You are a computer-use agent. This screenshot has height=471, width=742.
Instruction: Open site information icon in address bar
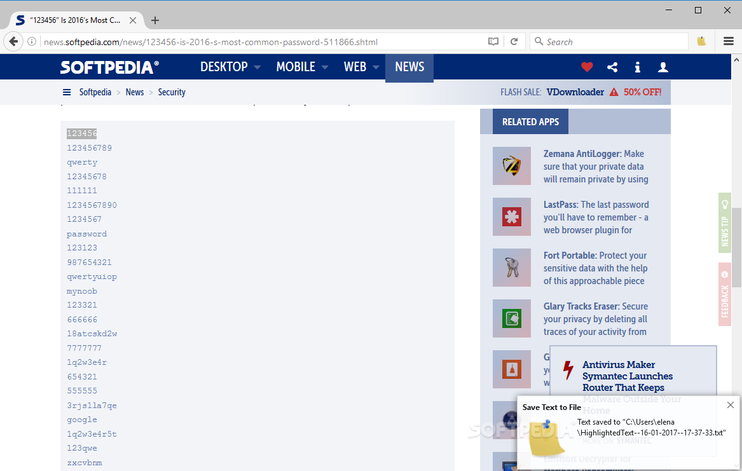click(x=32, y=41)
